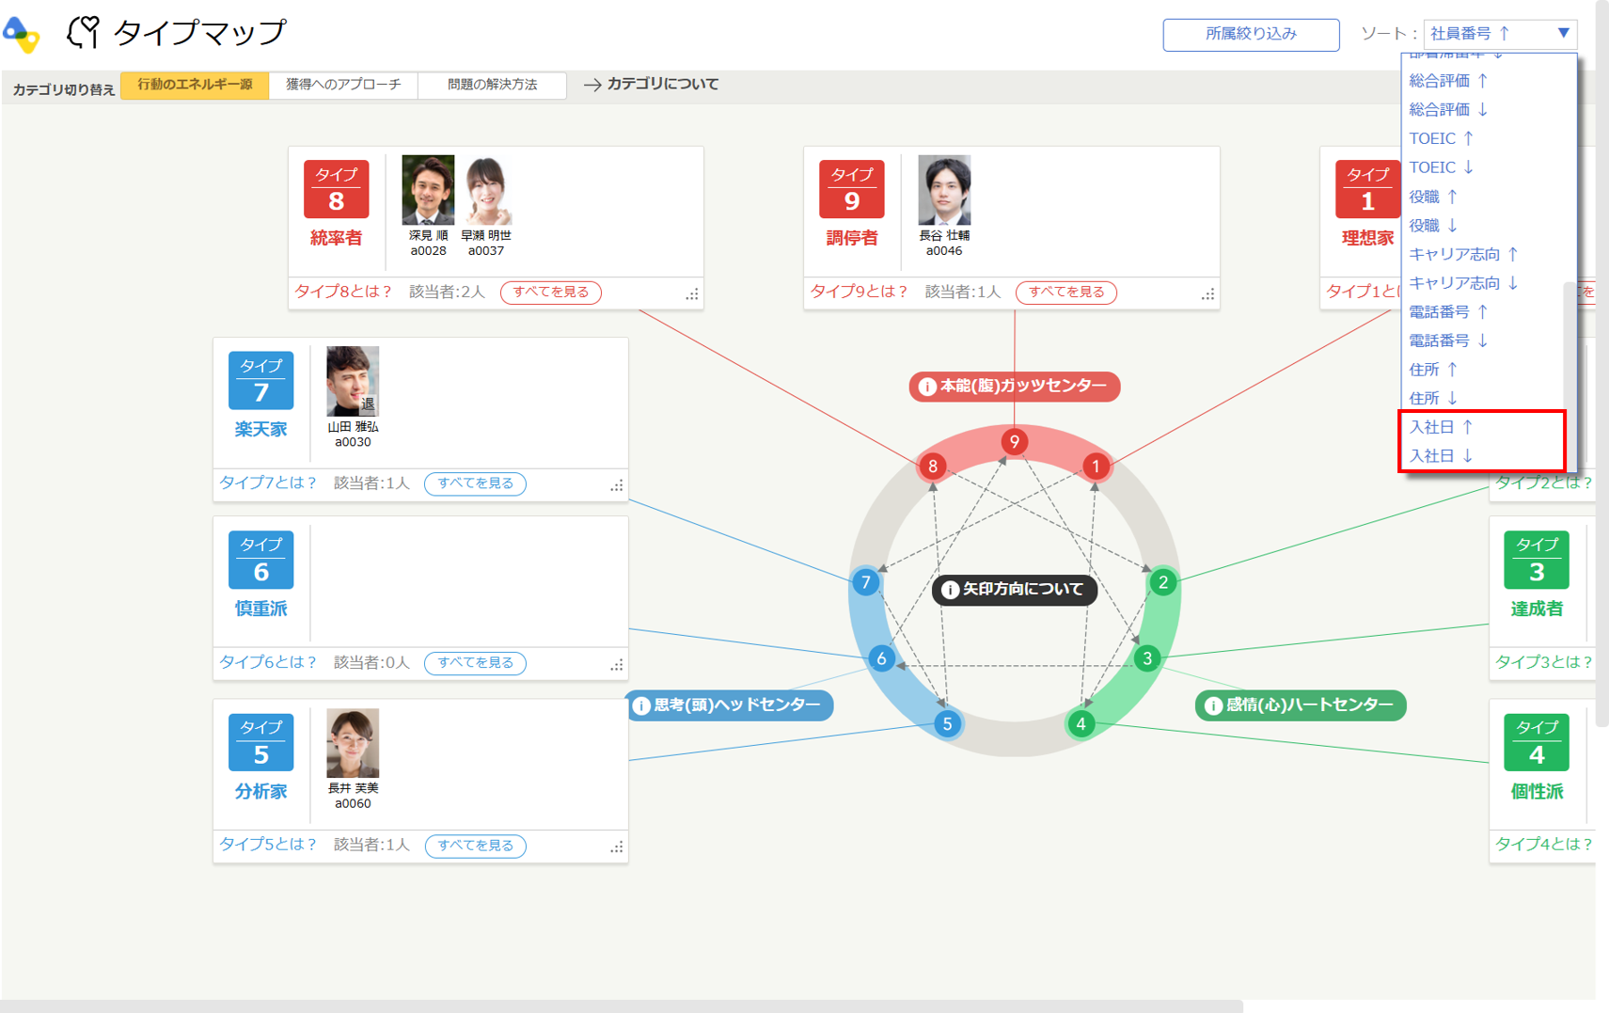Image resolution: width=1609 pixels, height=1013 pixels.
Task: Click すべてを見る on the Type 7 card
Action: (475, 483)
